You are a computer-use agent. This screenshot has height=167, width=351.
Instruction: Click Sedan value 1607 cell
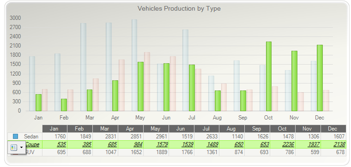coord(333,137)
